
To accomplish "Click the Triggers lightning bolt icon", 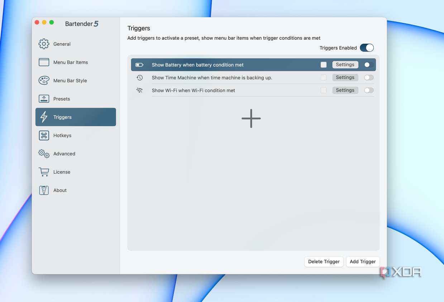I will [x=44, y=117].
